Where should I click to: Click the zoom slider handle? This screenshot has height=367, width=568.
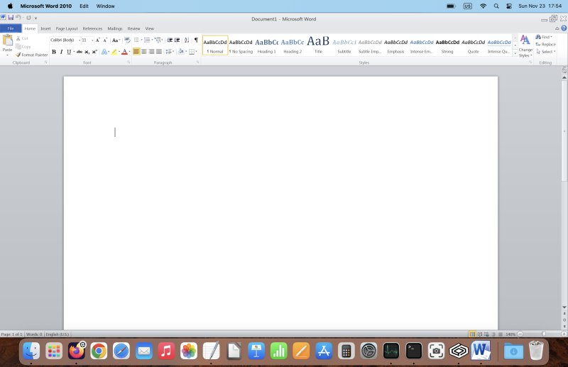pos(544,334)
